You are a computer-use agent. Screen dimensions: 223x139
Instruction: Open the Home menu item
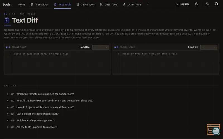tap(22, 4)
